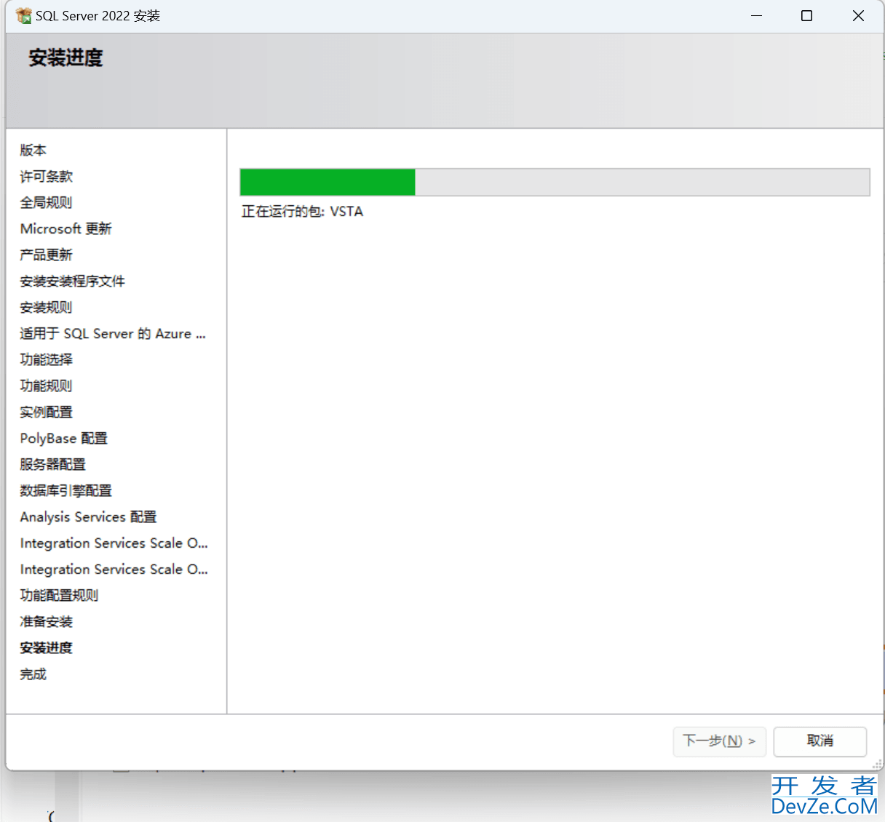The height and width of the screenshot is (822, 885).
Task: Select the 服务器配置 step
Action: click(53, 464)
